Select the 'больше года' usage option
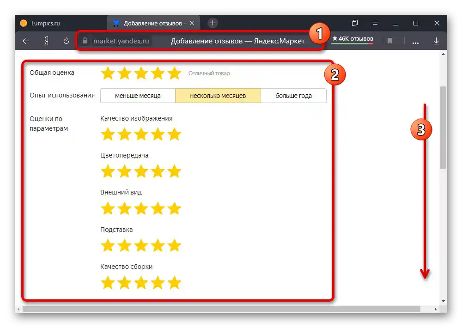The width and height of the screenshot is (462, 328). tap(293, 95)
